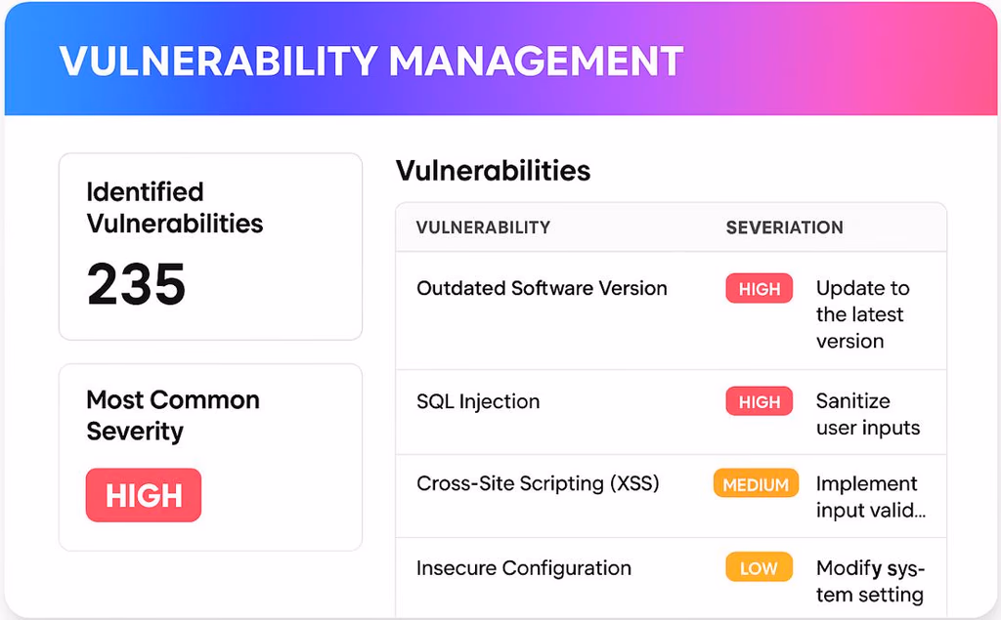Screen dimensions: 1001x620
Task: Select the Identified Vulnerabilities card label
Action: click(174, 207)
